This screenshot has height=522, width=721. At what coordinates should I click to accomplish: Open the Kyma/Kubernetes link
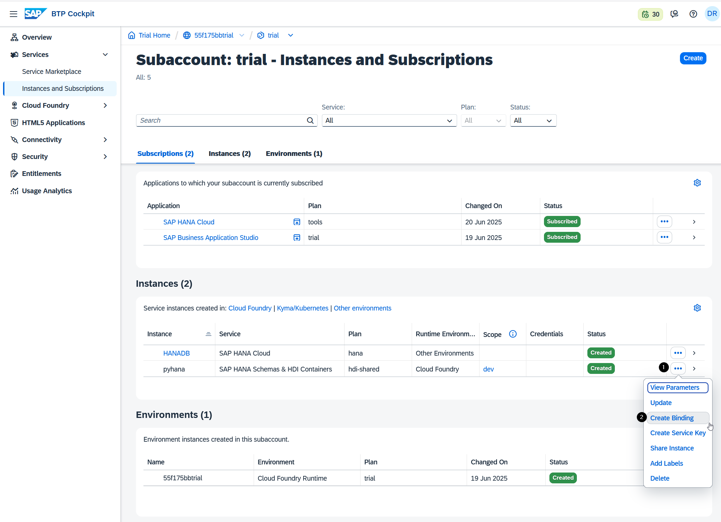pos(303,308)
